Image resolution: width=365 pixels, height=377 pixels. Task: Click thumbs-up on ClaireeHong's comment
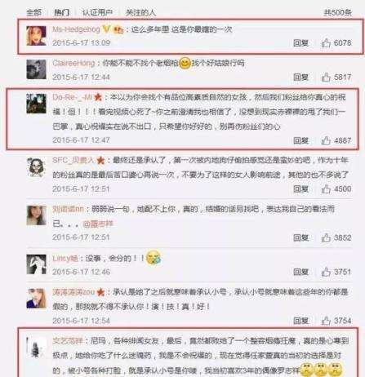[326, 77]
